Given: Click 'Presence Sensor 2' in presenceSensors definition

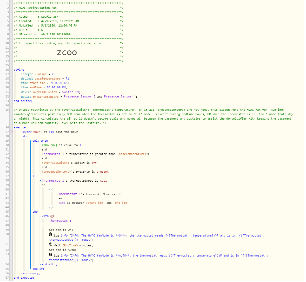Looking at the screenshot, I should pos(80,97).
